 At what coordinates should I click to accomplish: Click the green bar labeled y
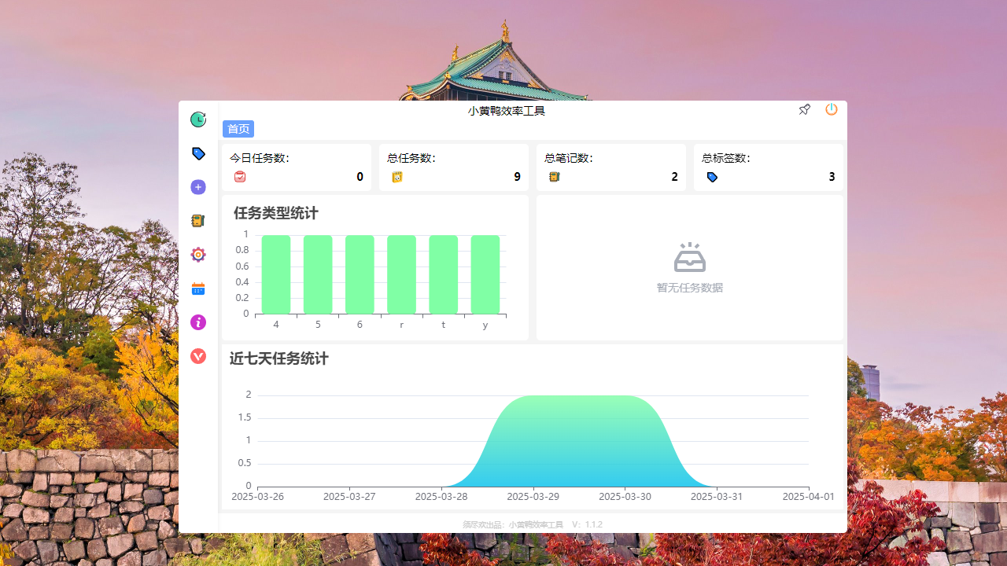click(x=485, y=274)
